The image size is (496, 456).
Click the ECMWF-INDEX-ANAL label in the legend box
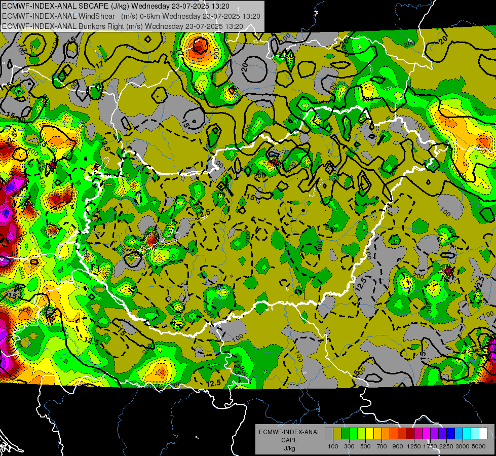(x=289, y=432)
